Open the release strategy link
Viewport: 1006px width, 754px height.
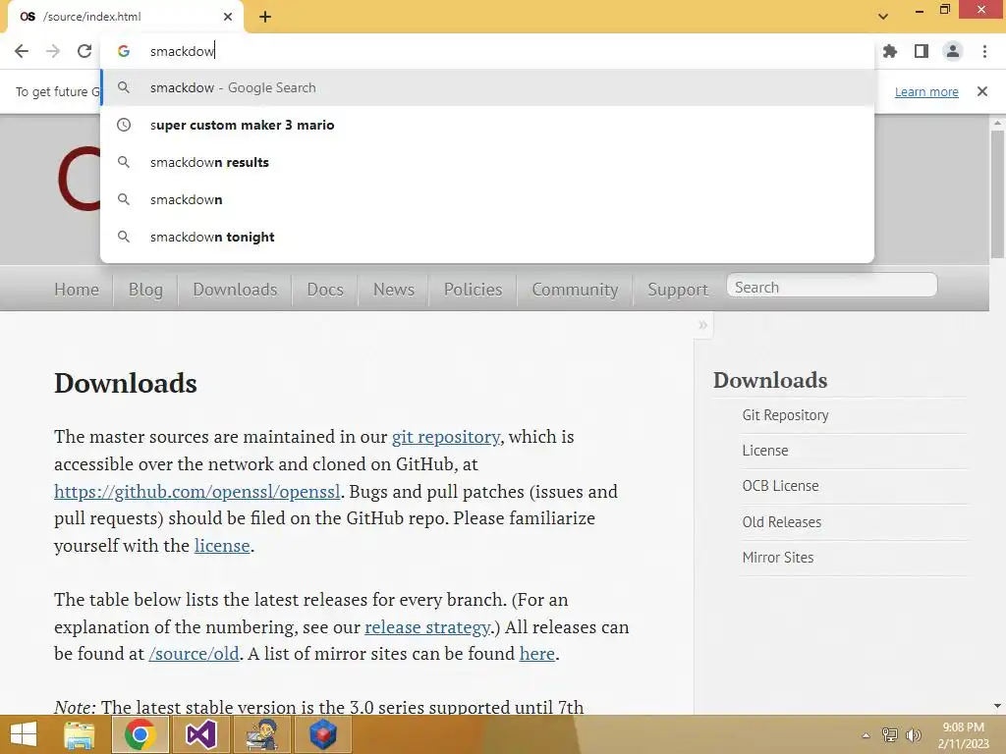tap(427, 627)
